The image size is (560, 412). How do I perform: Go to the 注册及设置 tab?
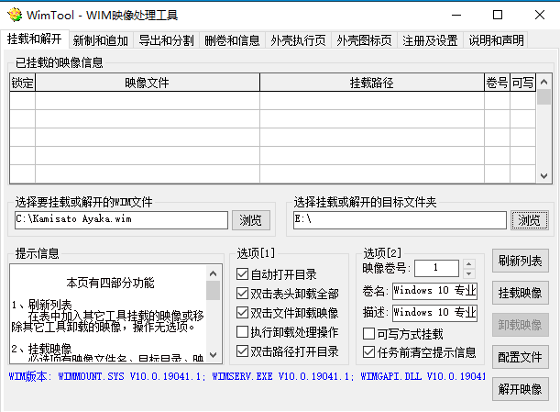coord(430,40)
